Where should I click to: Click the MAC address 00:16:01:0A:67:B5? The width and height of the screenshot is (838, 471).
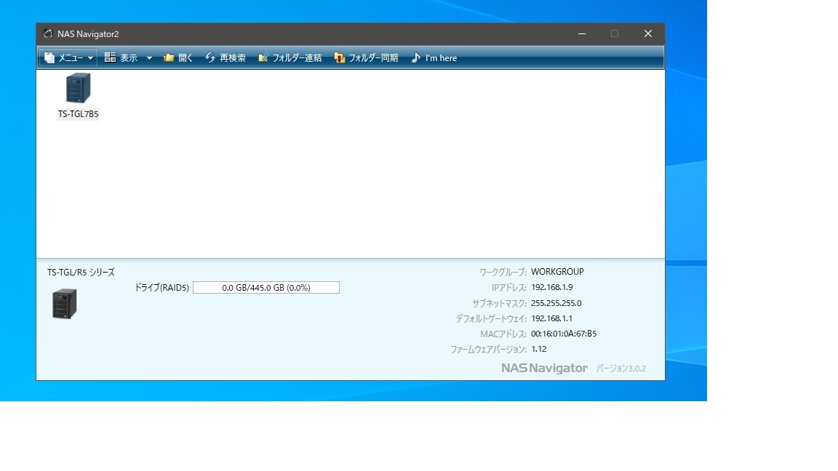pyautogui.click(x=563, y=334)
